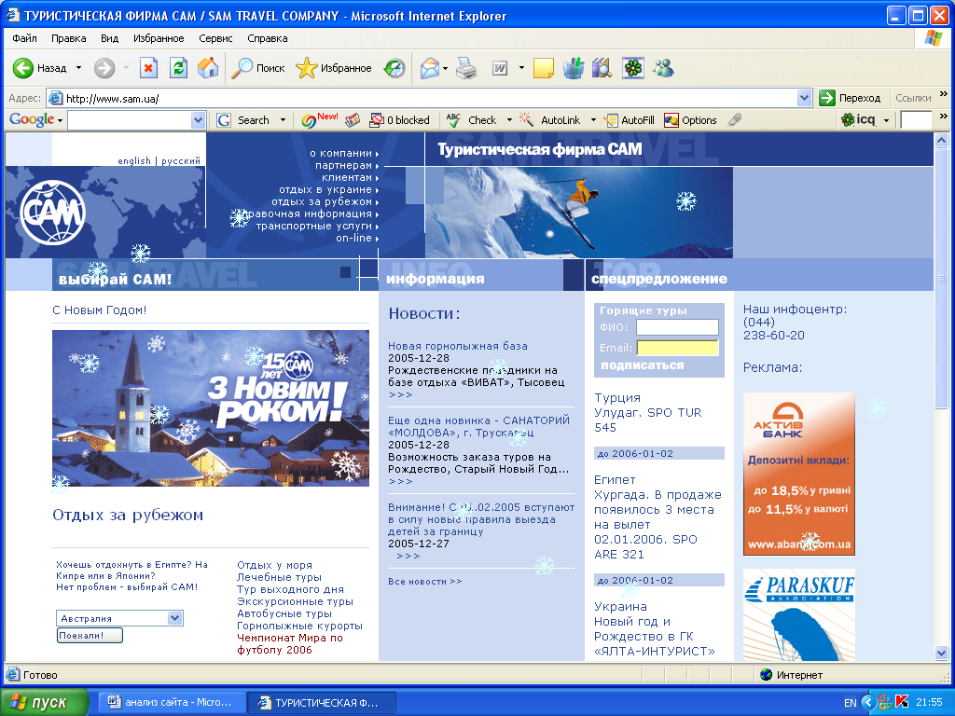The width and height of the screenshot is (955, 716).
Task: Click the AutoLink toolbar button
Action: [x=550, y=120]
